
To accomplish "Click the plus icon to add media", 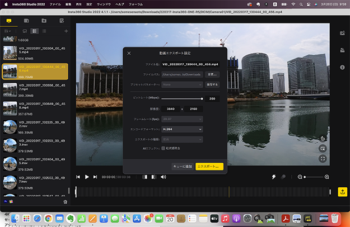I will pos(66,31).
